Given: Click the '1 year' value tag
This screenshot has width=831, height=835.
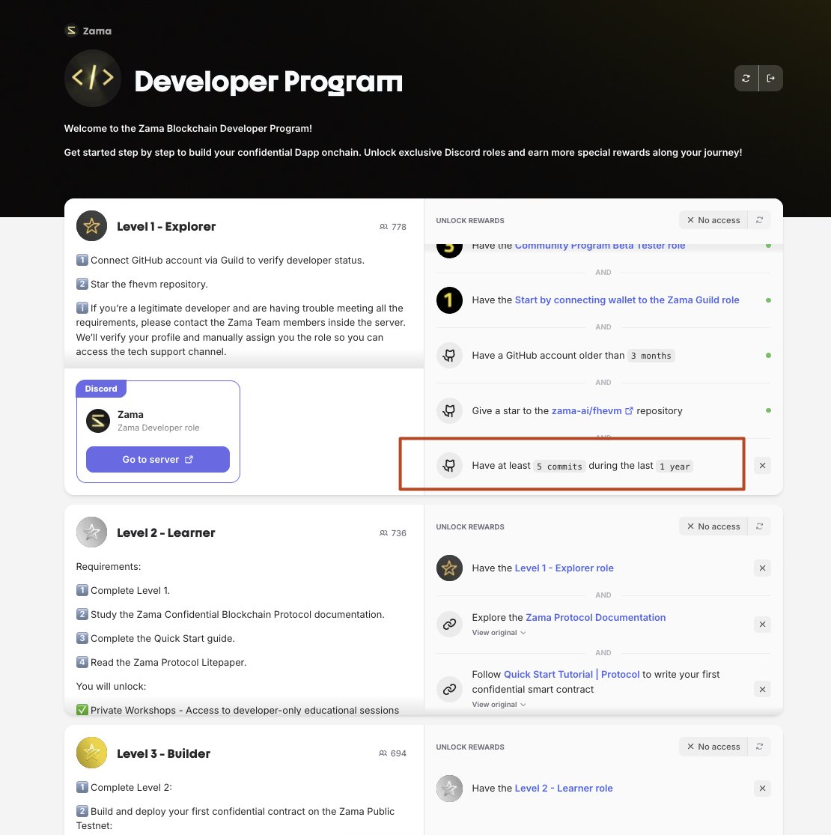Looking at the screenshot, I should tap(675, 467).
